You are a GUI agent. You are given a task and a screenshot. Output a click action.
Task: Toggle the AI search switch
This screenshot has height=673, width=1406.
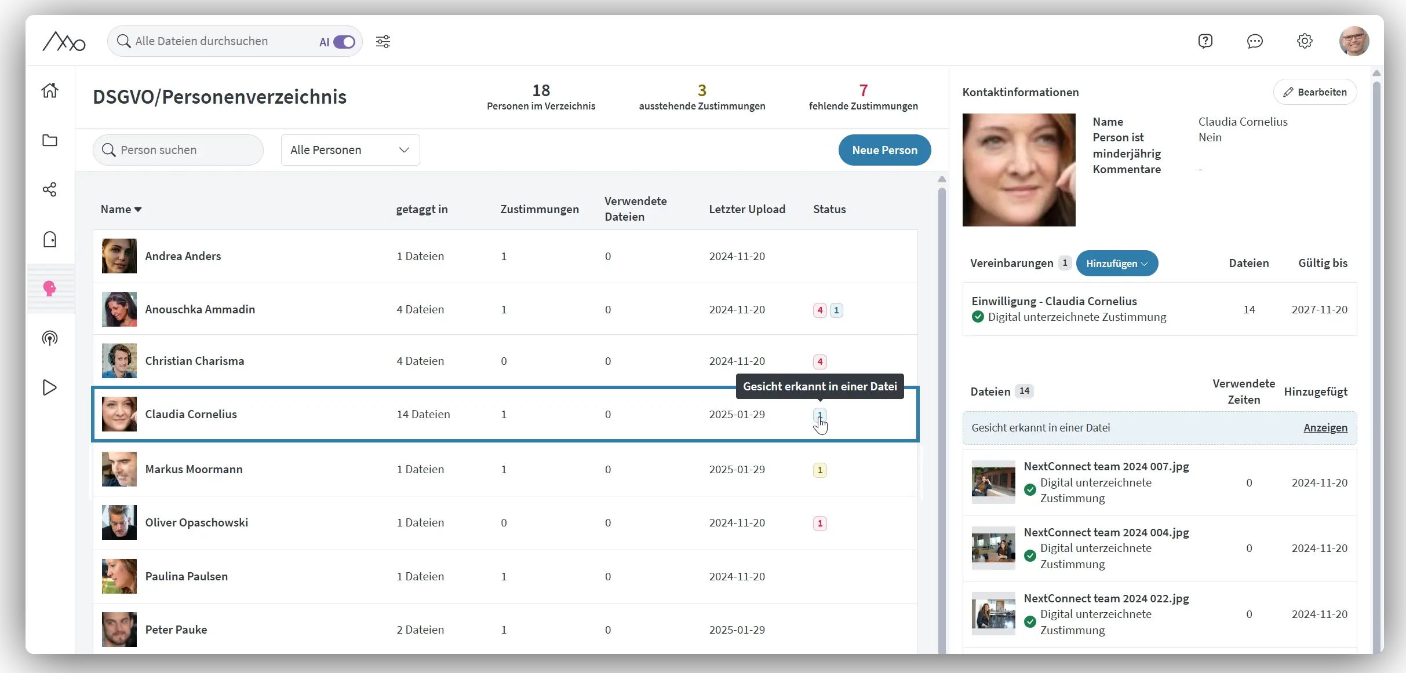(x=344, y=42)
